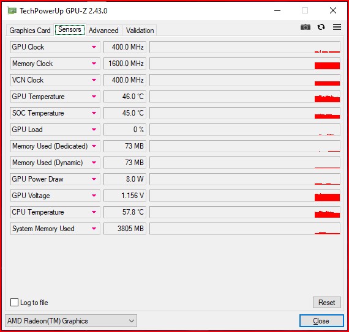
Task: Click the 57.8 °C CPU Temperature value
Action: pos(125,212)
